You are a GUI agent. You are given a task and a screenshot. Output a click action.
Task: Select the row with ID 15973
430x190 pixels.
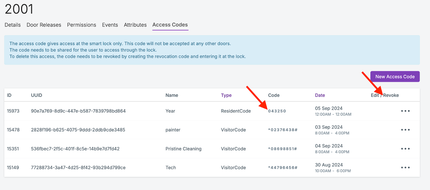[x=13, y=111]
